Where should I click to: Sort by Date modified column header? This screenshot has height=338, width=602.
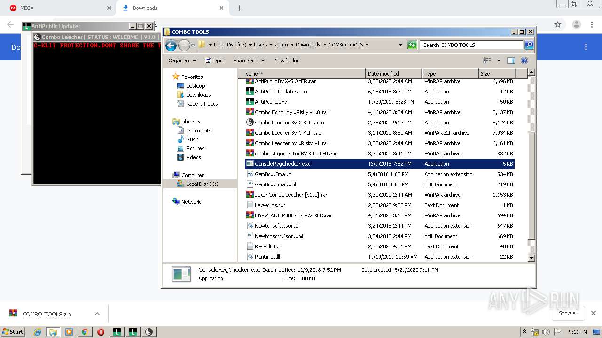393,74
